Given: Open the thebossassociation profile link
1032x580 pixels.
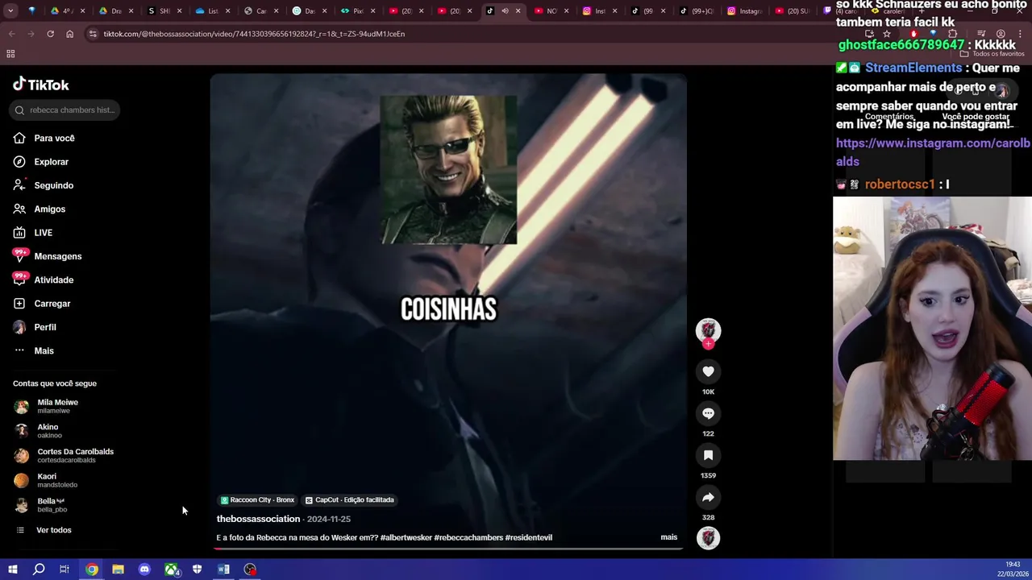Looking at the screenshot, I should pos(258,519).
